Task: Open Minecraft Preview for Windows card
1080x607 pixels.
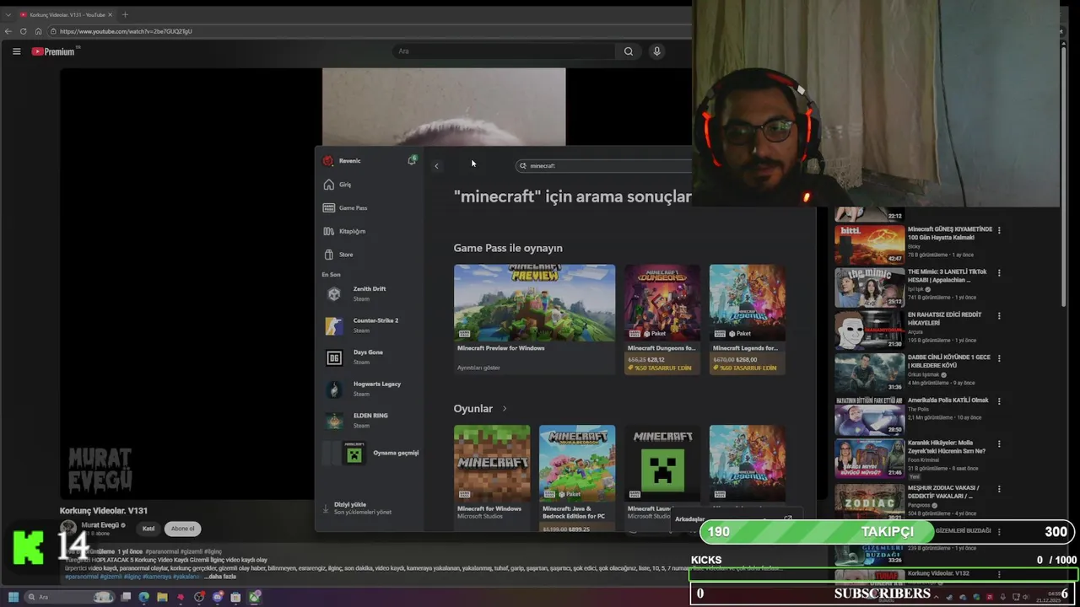Action: click(534, 319)
